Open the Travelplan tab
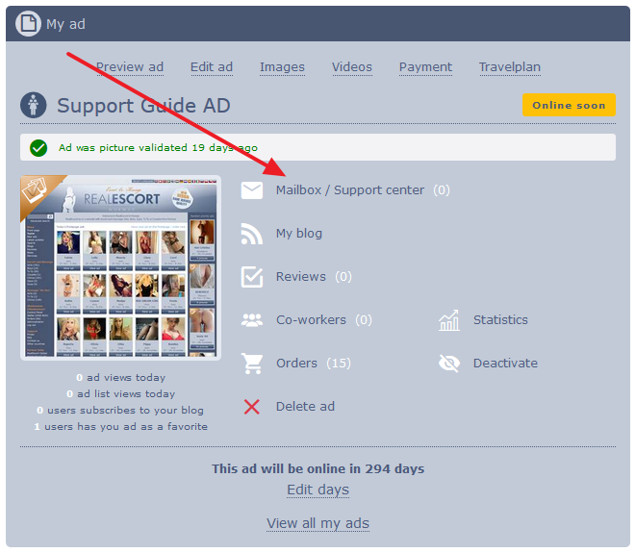 click(510, 66)
